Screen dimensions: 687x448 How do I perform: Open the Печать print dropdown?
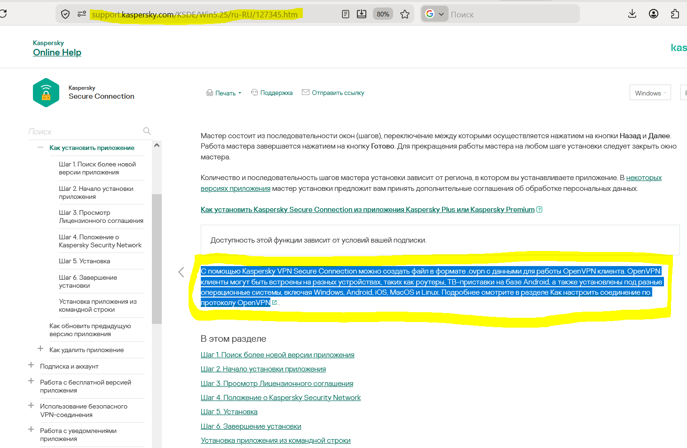click(x=224, y=93)
